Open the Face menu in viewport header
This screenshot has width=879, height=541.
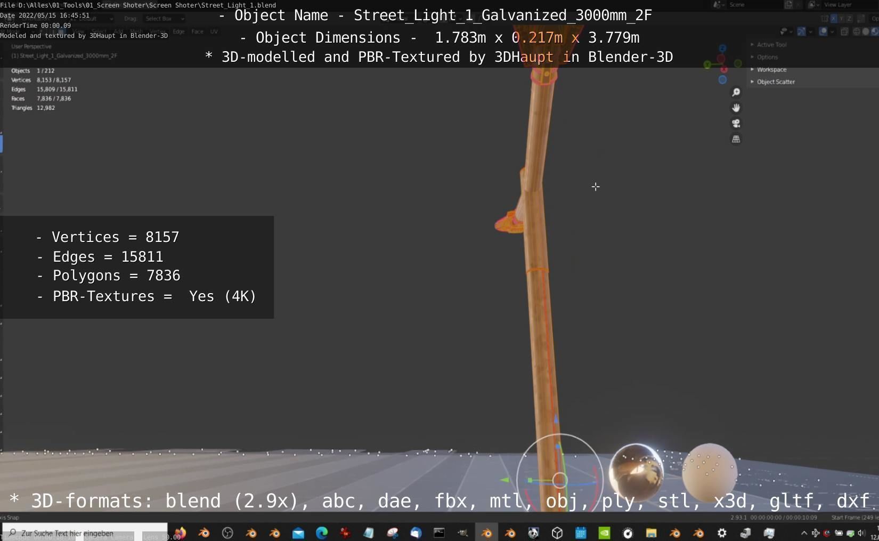tap(197, 31)
